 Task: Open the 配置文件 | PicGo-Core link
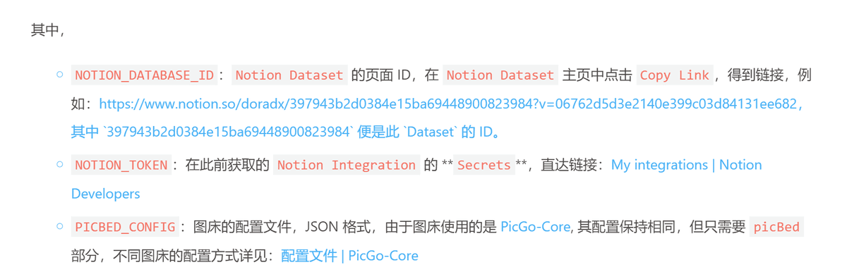349,256
